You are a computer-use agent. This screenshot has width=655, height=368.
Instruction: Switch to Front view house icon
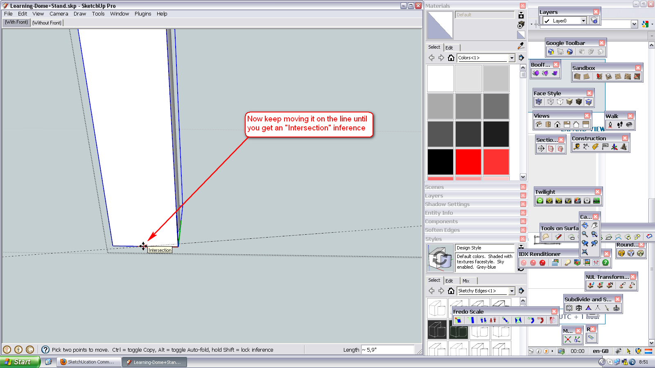pos(558,124)
